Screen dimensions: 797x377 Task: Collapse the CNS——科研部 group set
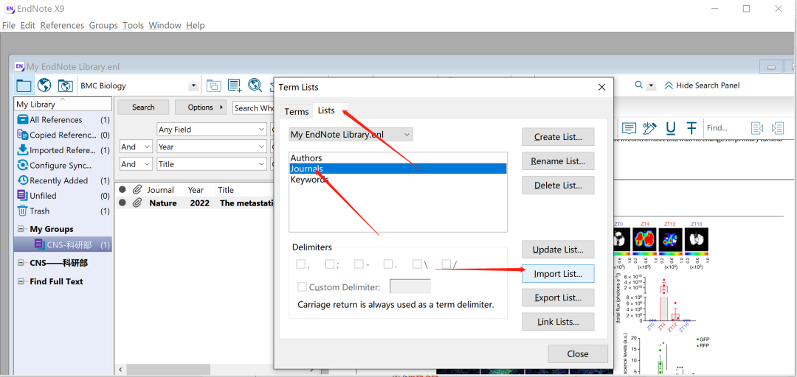coord(21,263)
